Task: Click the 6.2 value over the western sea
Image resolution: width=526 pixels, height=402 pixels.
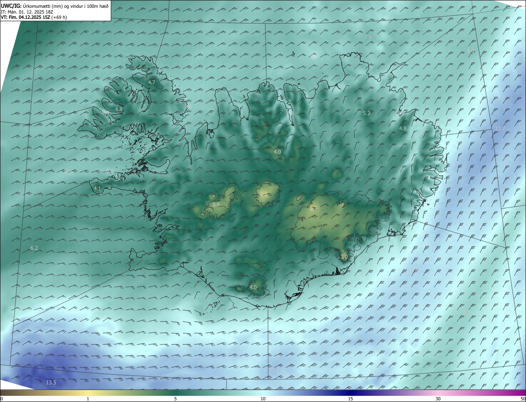Action: tap(34, 248)
